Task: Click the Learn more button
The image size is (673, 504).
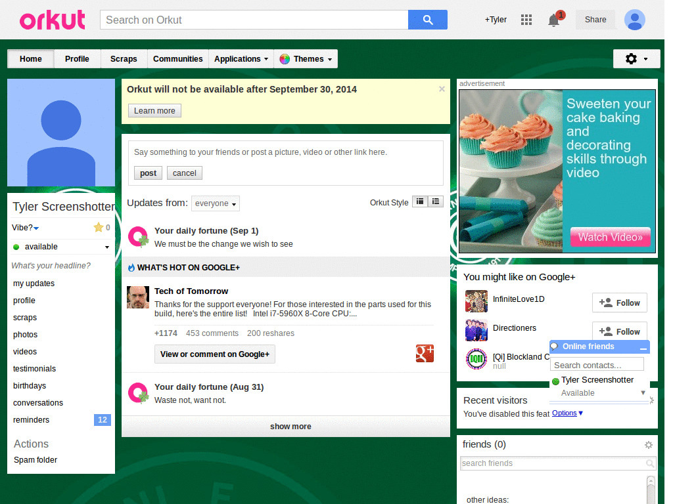Action: (x=154, y=110)
